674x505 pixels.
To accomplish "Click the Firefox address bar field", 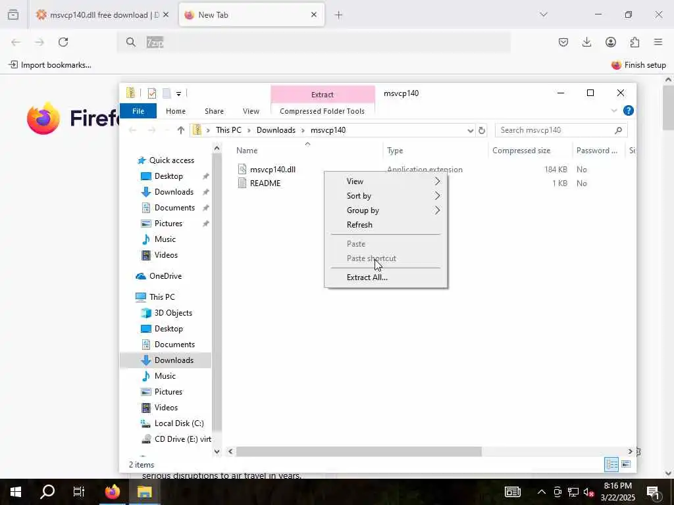I will click(314, 42).
